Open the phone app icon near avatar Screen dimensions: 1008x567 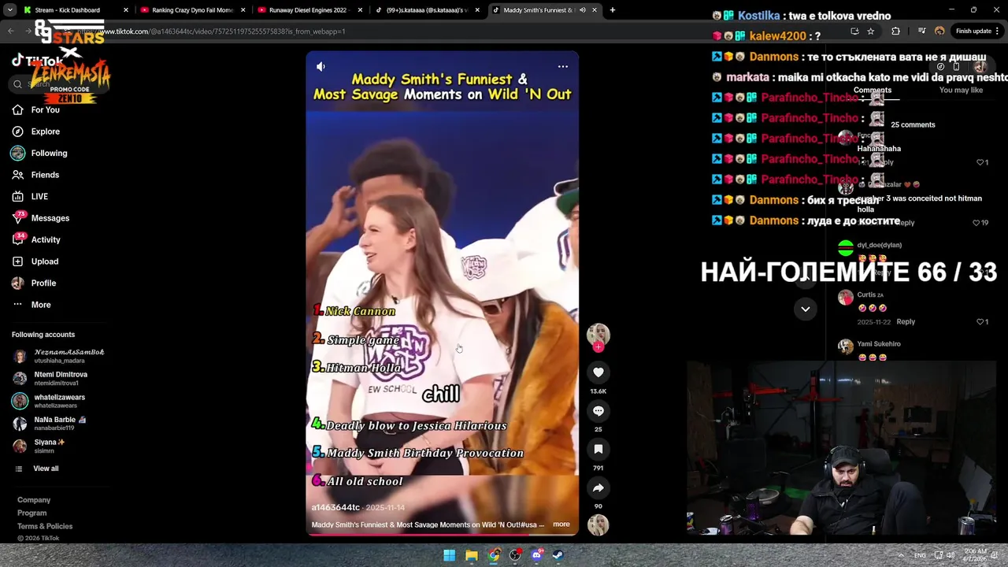point(956,67)
